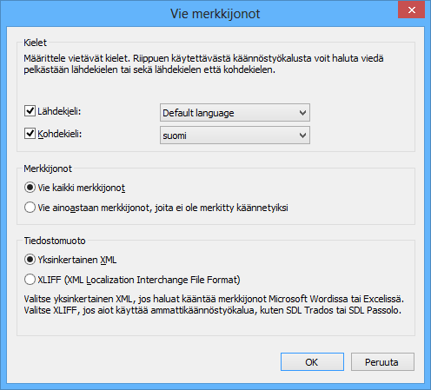Confirm the export with OK
Image resolution: width=431 pixels, height=390 pixels.
(x=312, y=362)
